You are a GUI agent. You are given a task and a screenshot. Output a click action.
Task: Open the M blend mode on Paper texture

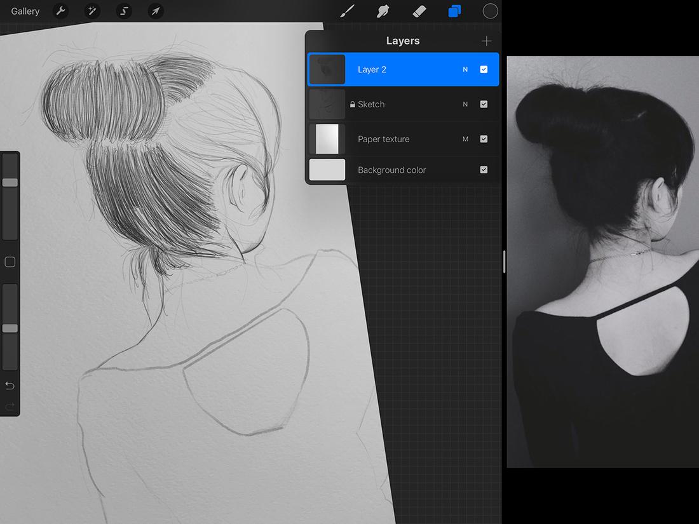click(x=465, y=138)
